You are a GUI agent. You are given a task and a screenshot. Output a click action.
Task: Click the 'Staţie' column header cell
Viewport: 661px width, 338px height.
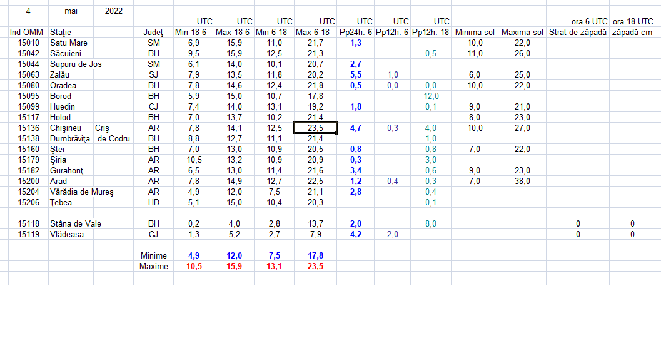click(71, 32)
